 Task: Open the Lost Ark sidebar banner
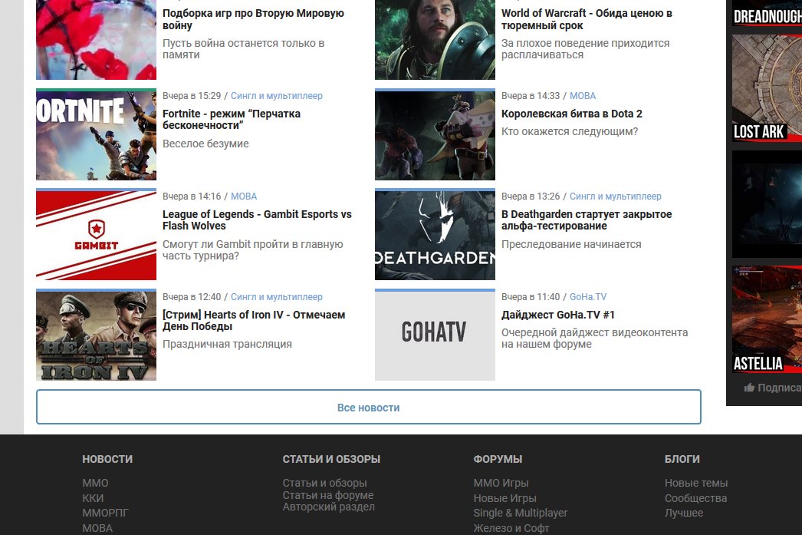click(767, 88)
